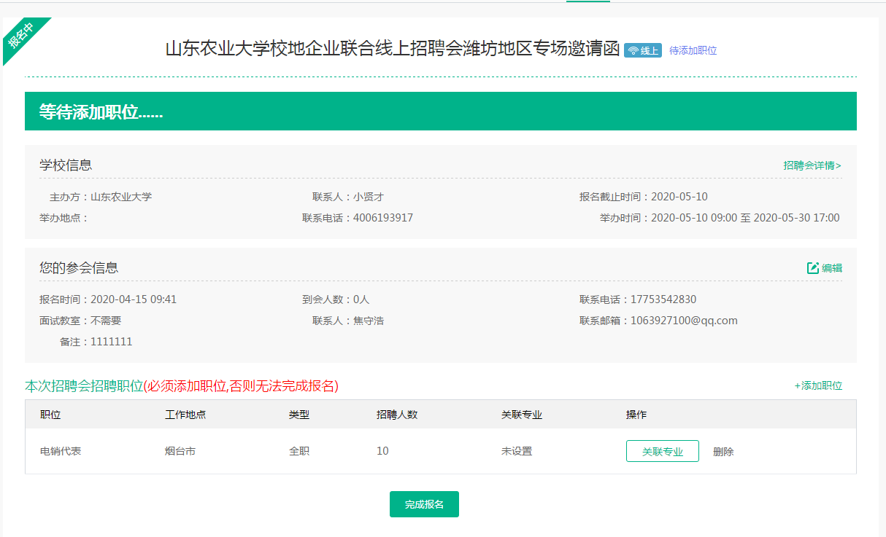Click the invitation title 山东农业大学校地企业联合线上招聘会
The image size is (886, 537).
click(x=393, y=50)
